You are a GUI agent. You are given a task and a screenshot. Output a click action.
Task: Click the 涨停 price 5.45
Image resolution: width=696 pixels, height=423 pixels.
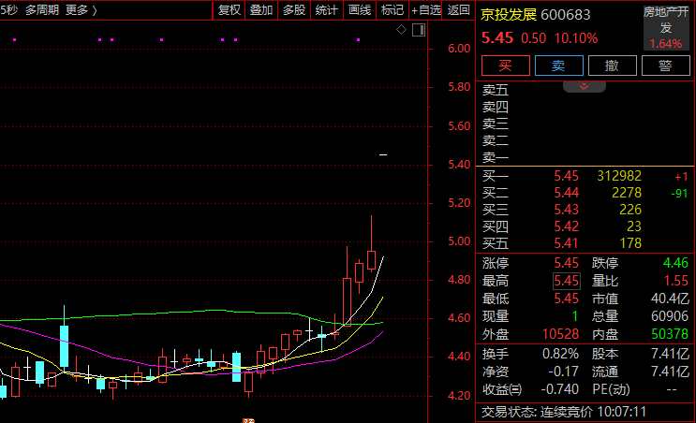566,263
